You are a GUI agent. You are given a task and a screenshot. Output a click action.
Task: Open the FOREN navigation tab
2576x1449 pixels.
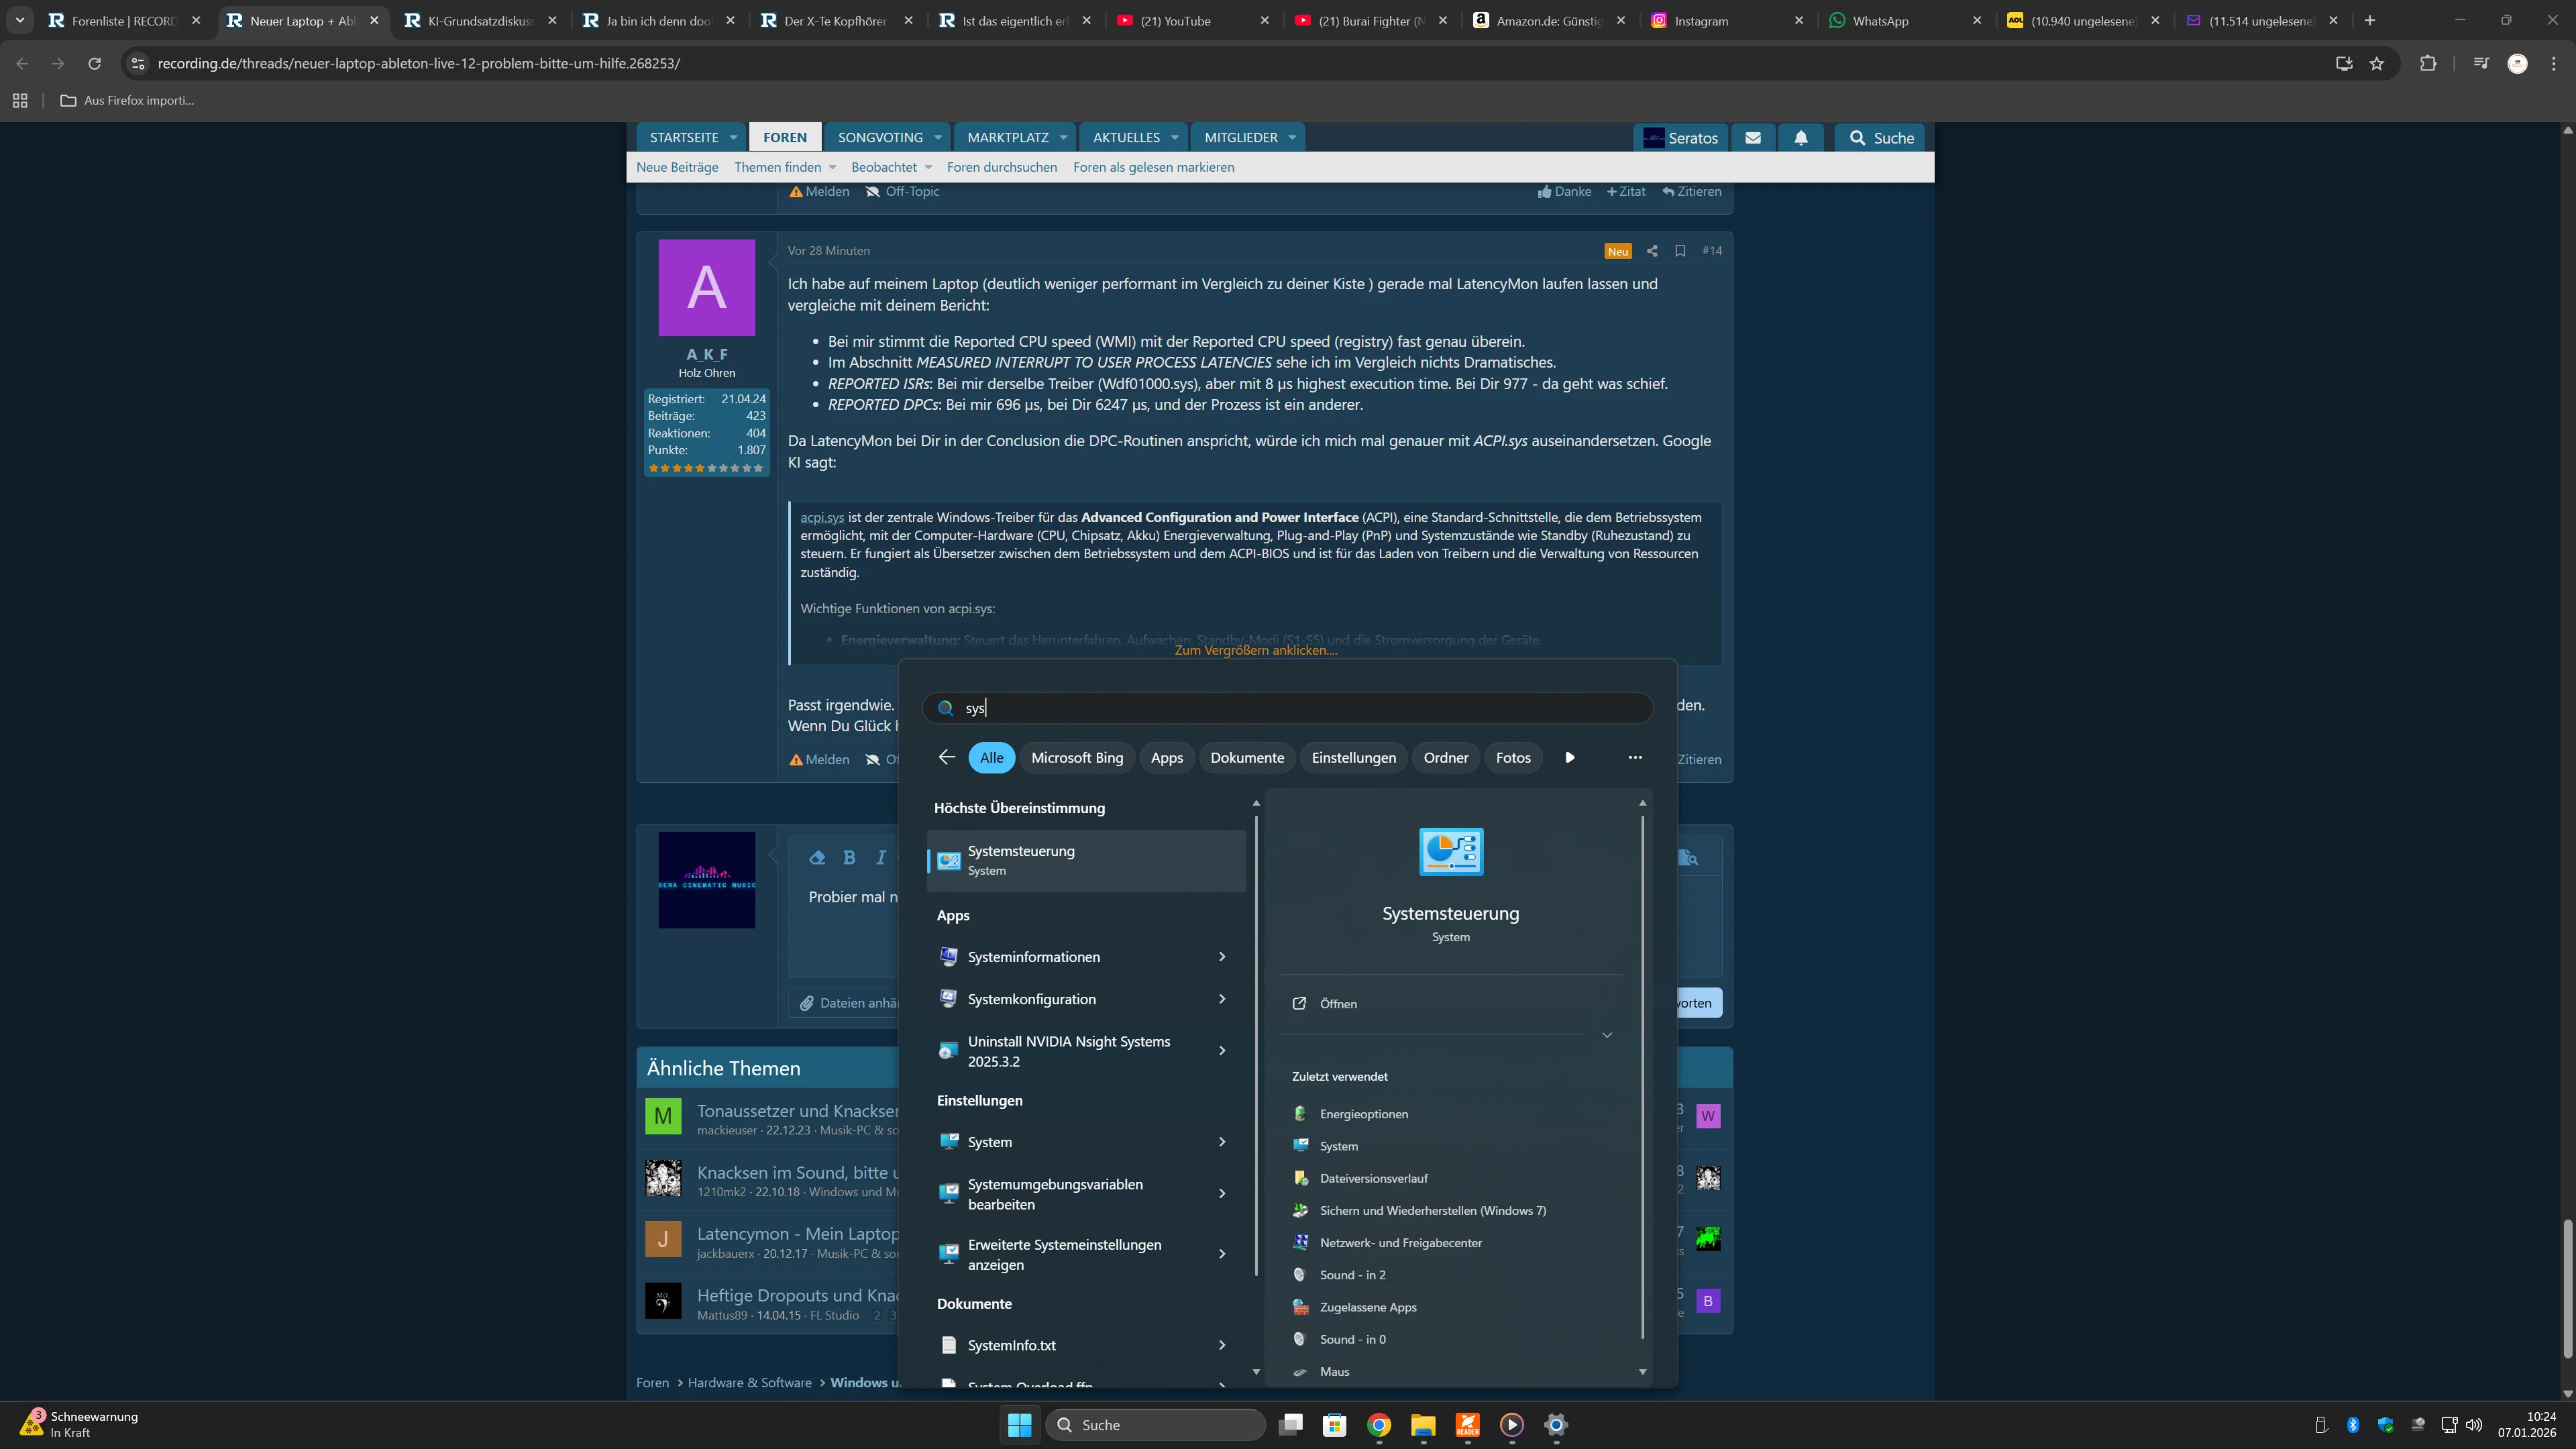(x=784, y=138)
